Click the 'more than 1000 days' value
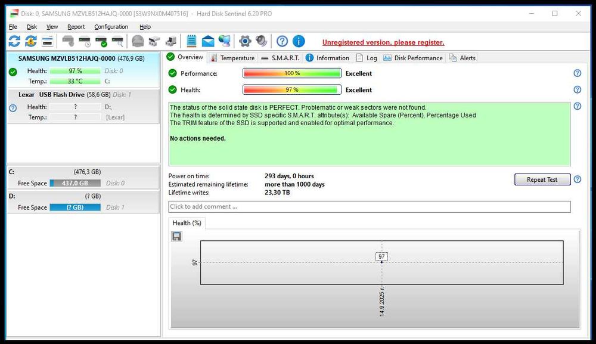 pyautogui.click(x=294, y=184)
